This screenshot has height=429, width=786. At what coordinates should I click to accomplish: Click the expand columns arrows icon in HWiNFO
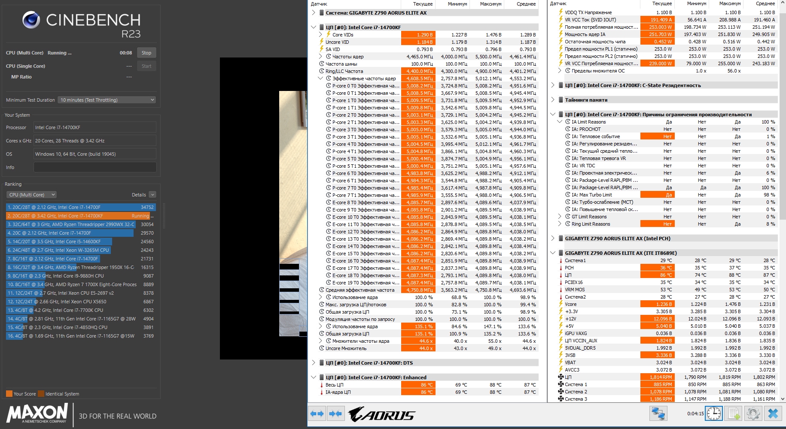pos(317,414)
